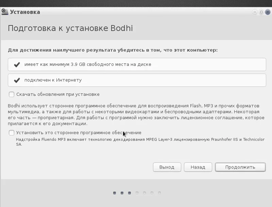Click the fourth progress dot, the first empty one

tap(137, 193)
